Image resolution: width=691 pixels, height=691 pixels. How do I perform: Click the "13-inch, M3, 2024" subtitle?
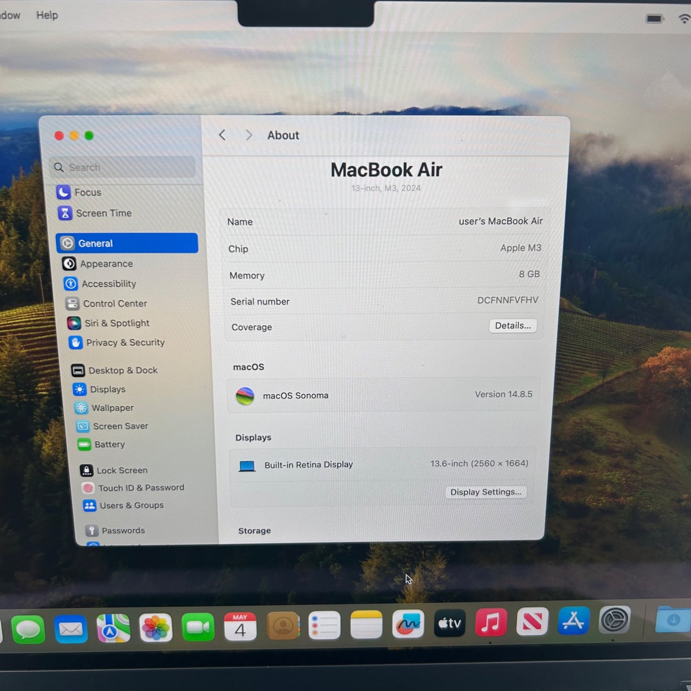coord(386,188)
